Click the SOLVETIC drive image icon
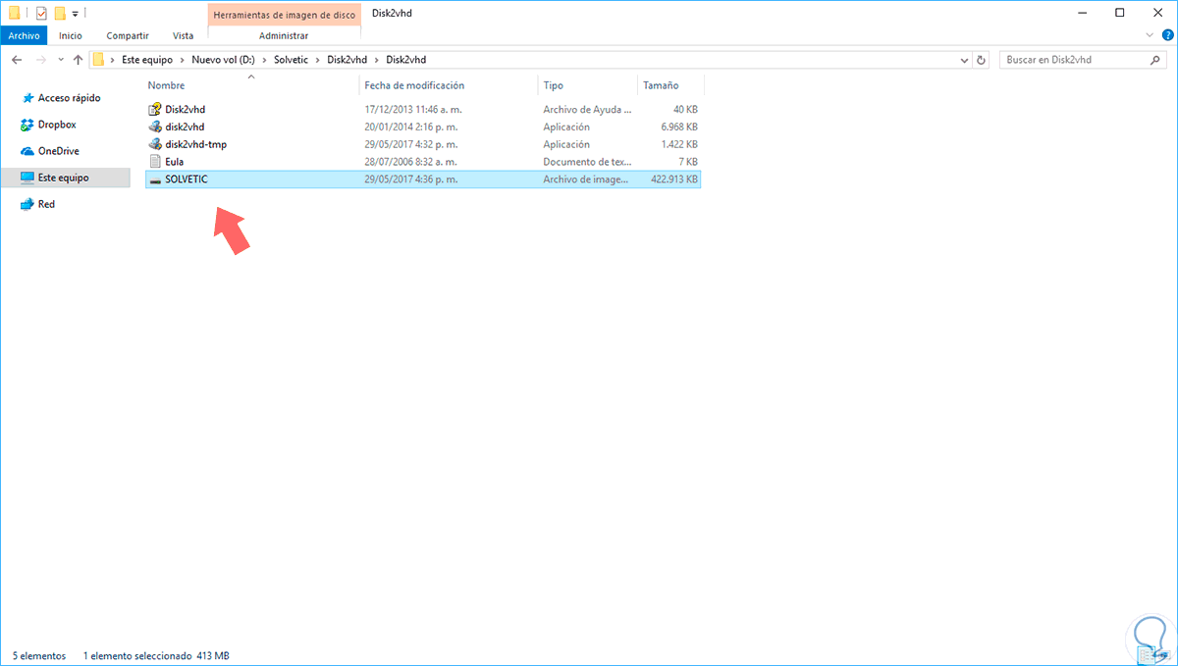 [155, 179]
